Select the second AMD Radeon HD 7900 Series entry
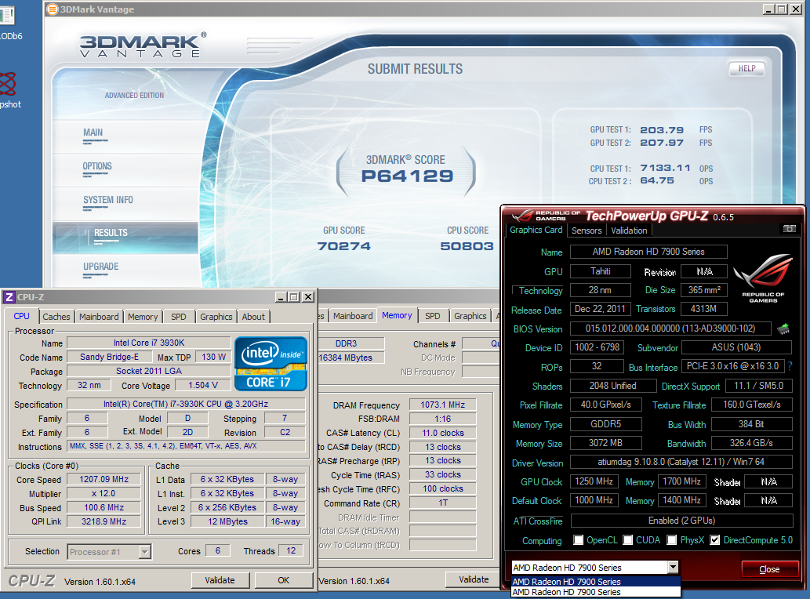This screenshot has height=599, width=810. pyautogui.click(x=596, y=592)
